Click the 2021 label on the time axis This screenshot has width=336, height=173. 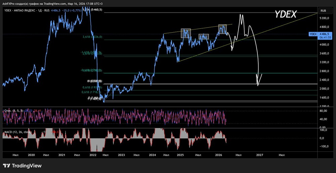[x=62, y=155]
